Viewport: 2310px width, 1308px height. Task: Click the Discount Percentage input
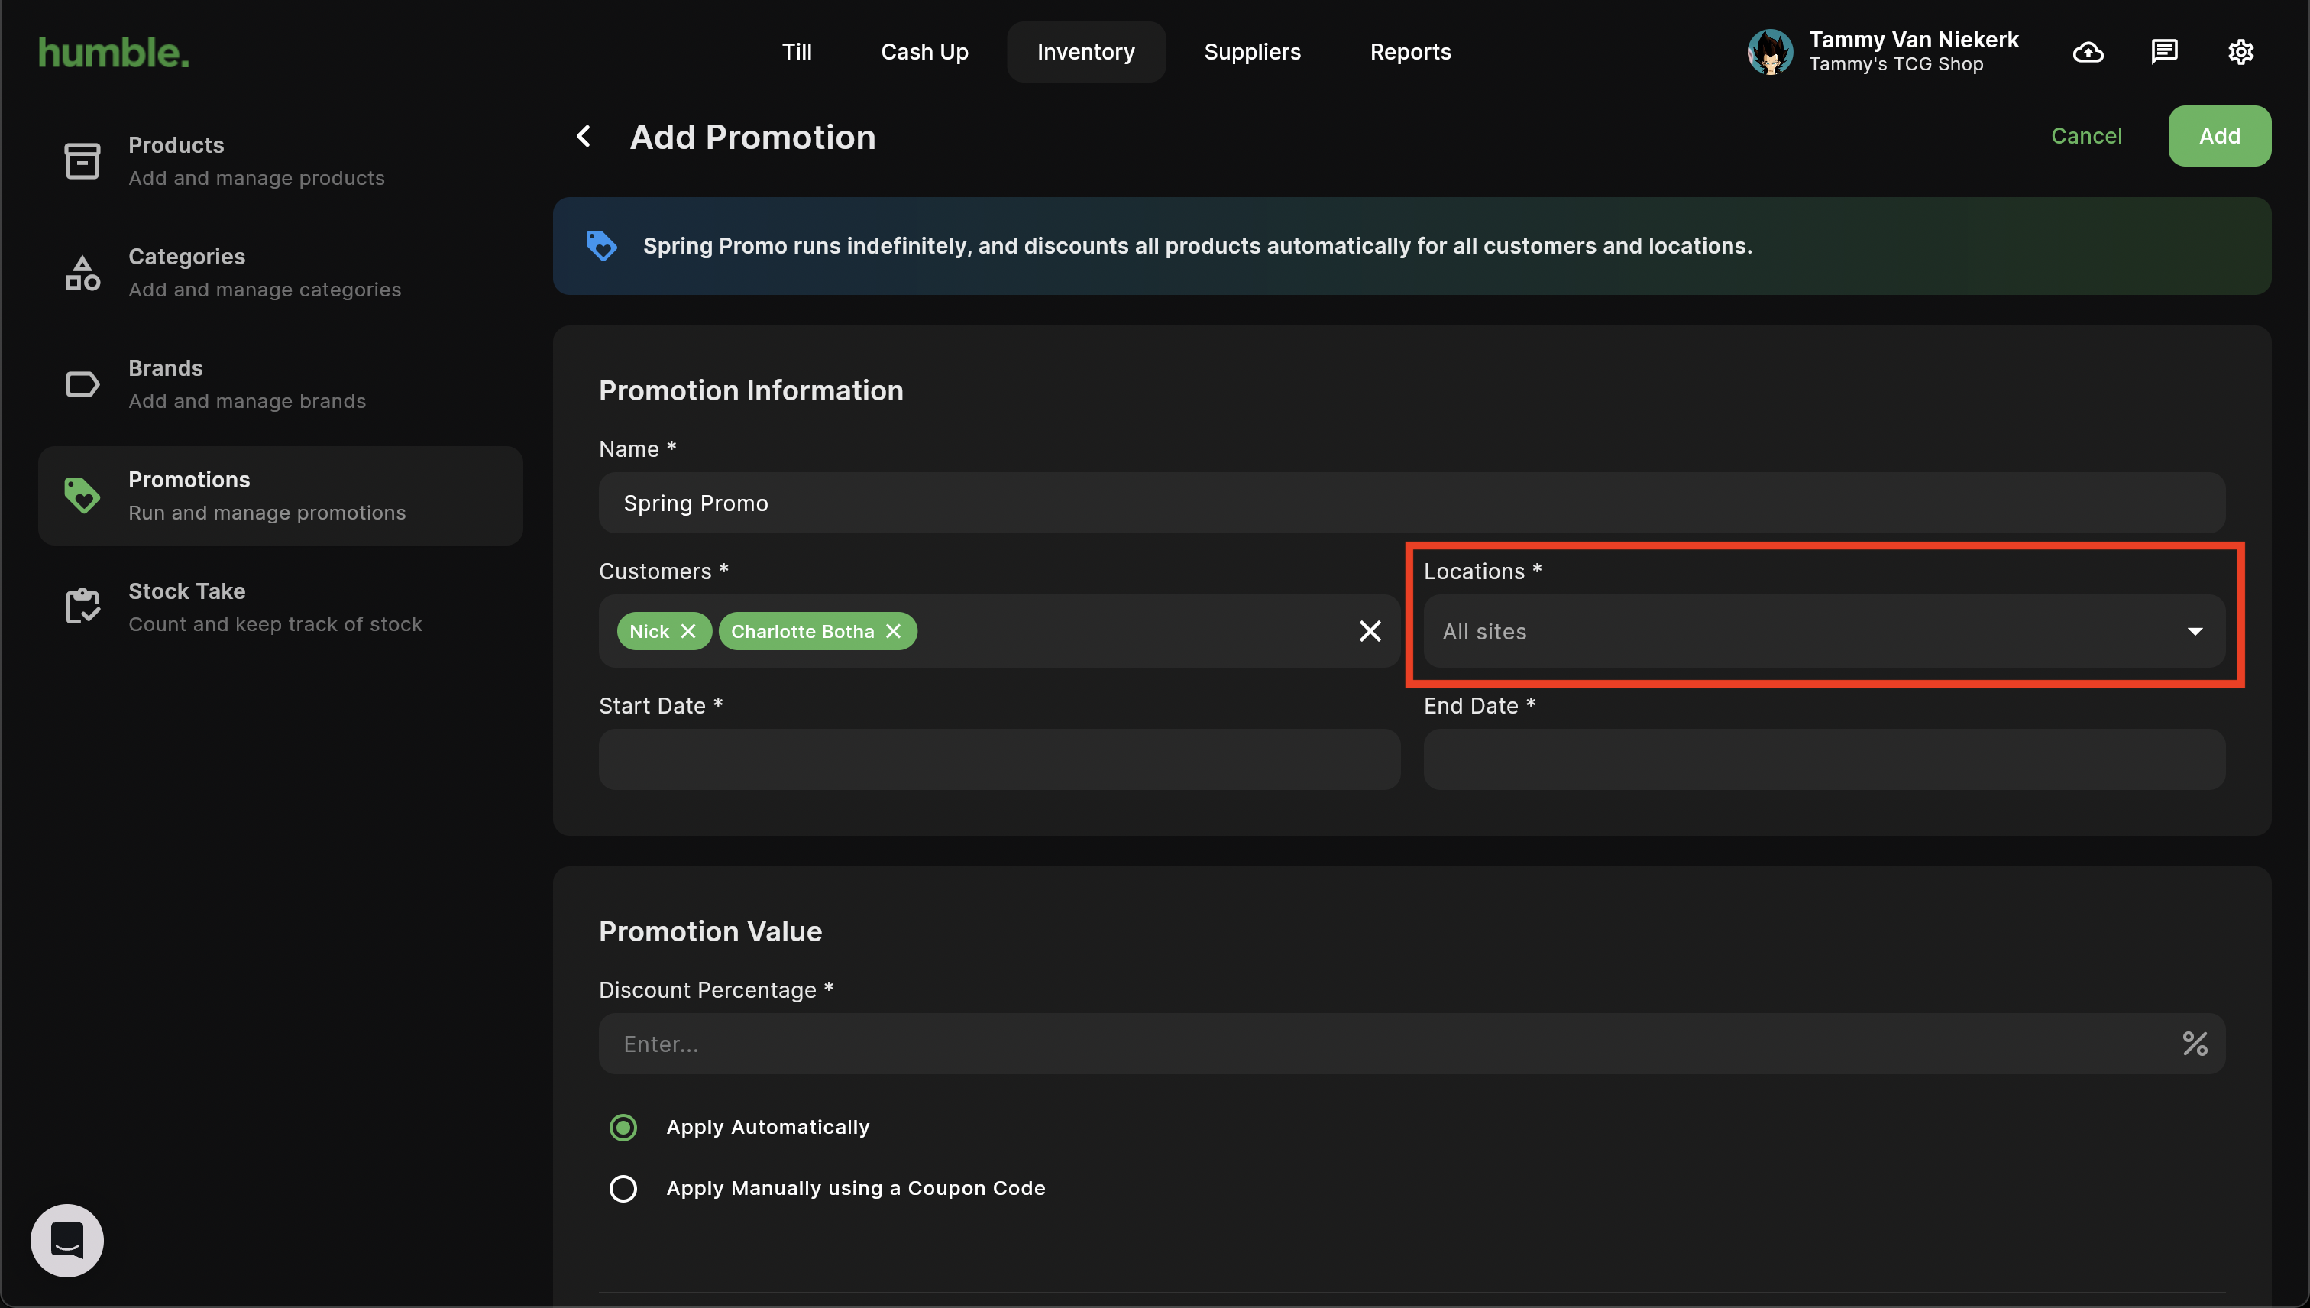[x=1412, y=1044]
